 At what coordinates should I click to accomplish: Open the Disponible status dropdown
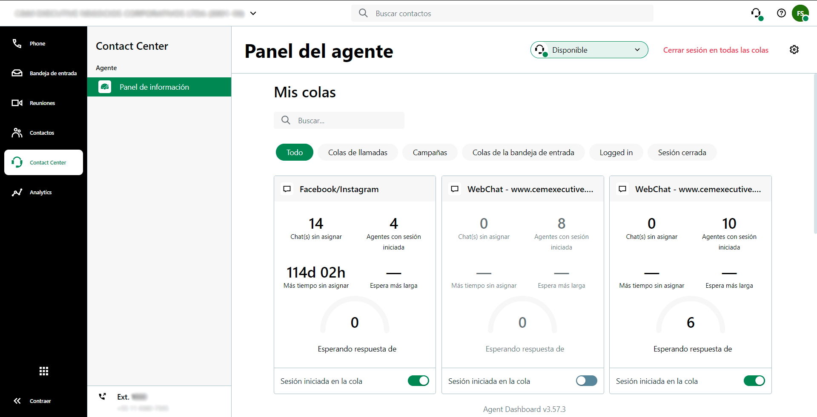(x=589, y=50)
